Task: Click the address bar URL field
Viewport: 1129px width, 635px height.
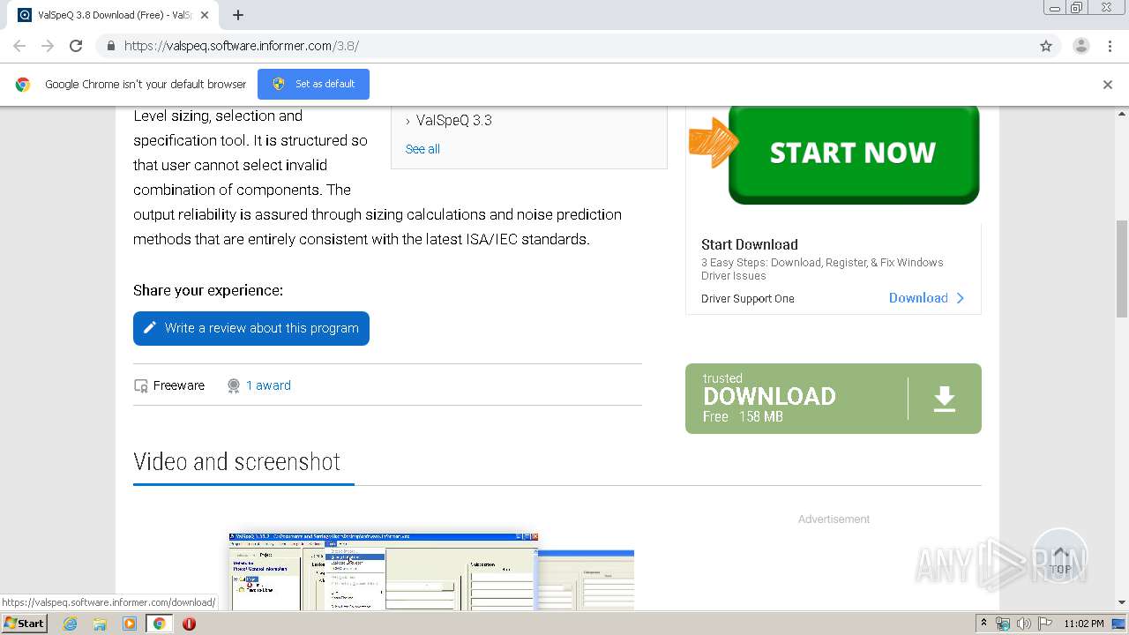Action: (x=564, y=46)
